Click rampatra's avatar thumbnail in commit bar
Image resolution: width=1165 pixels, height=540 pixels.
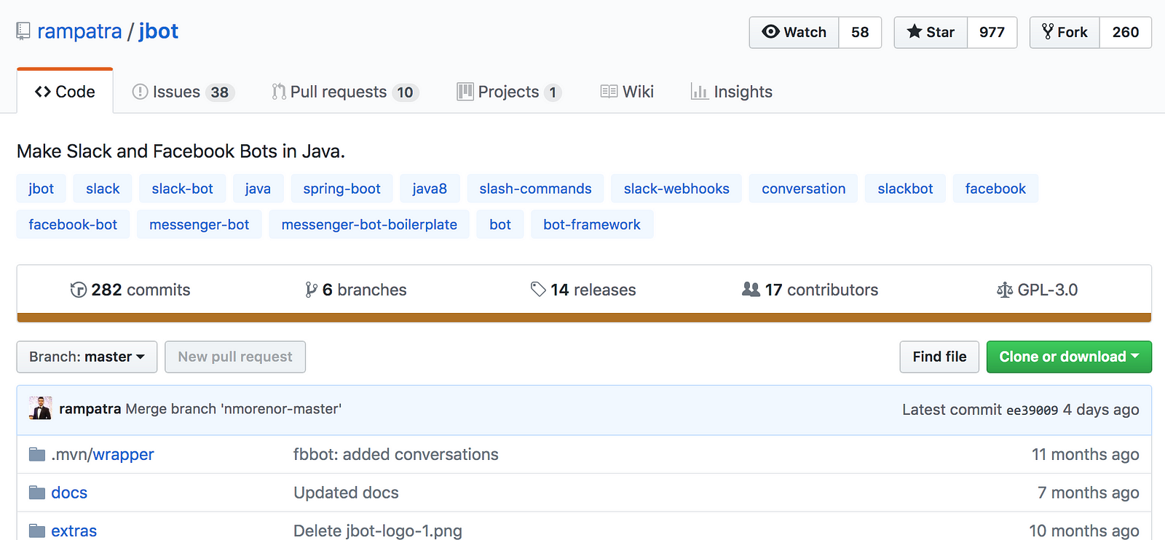(x=40, y=408)
